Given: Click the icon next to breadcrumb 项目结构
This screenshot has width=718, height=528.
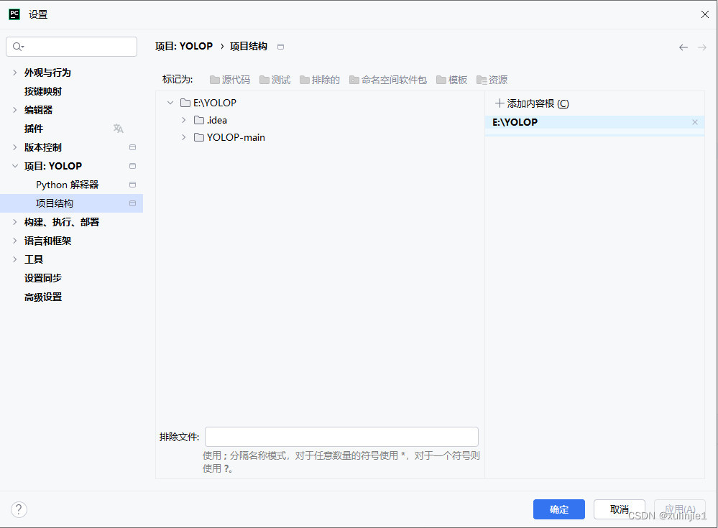Looking at the screenshot, I should 281,47.
